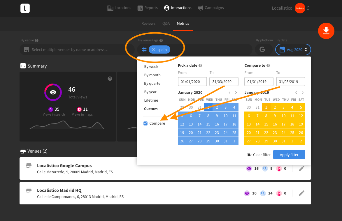Open the Locations section
Screen dimensions: 342x221
[119, 8]
